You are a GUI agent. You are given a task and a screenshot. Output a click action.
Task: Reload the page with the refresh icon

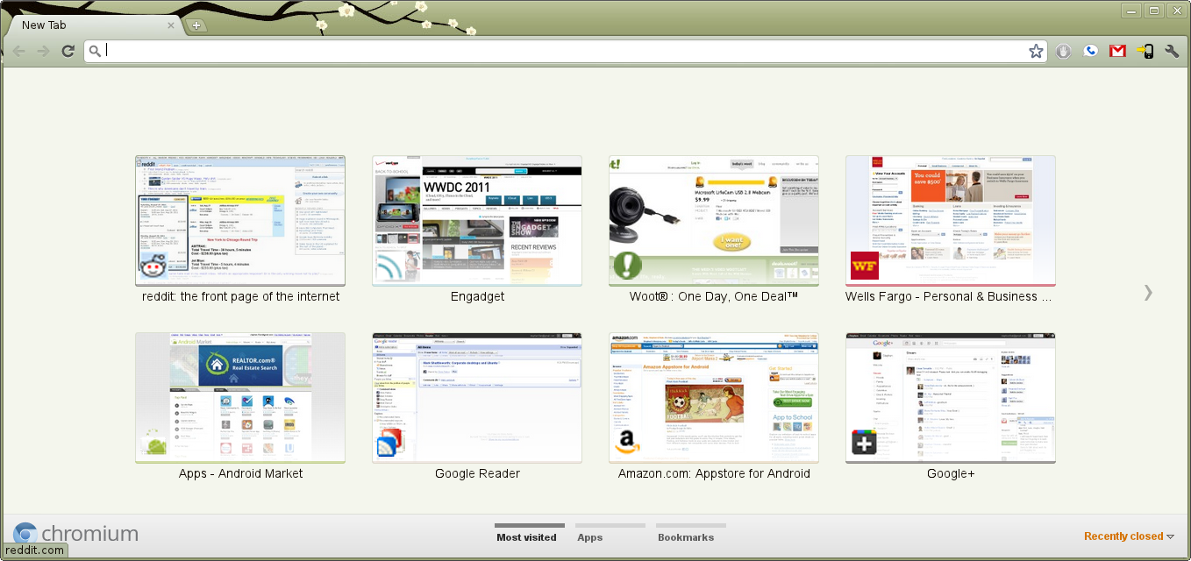tap(68, 51)
